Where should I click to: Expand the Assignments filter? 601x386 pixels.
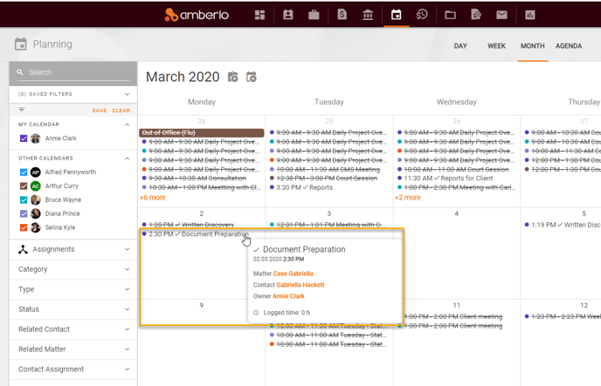[127, 249]
